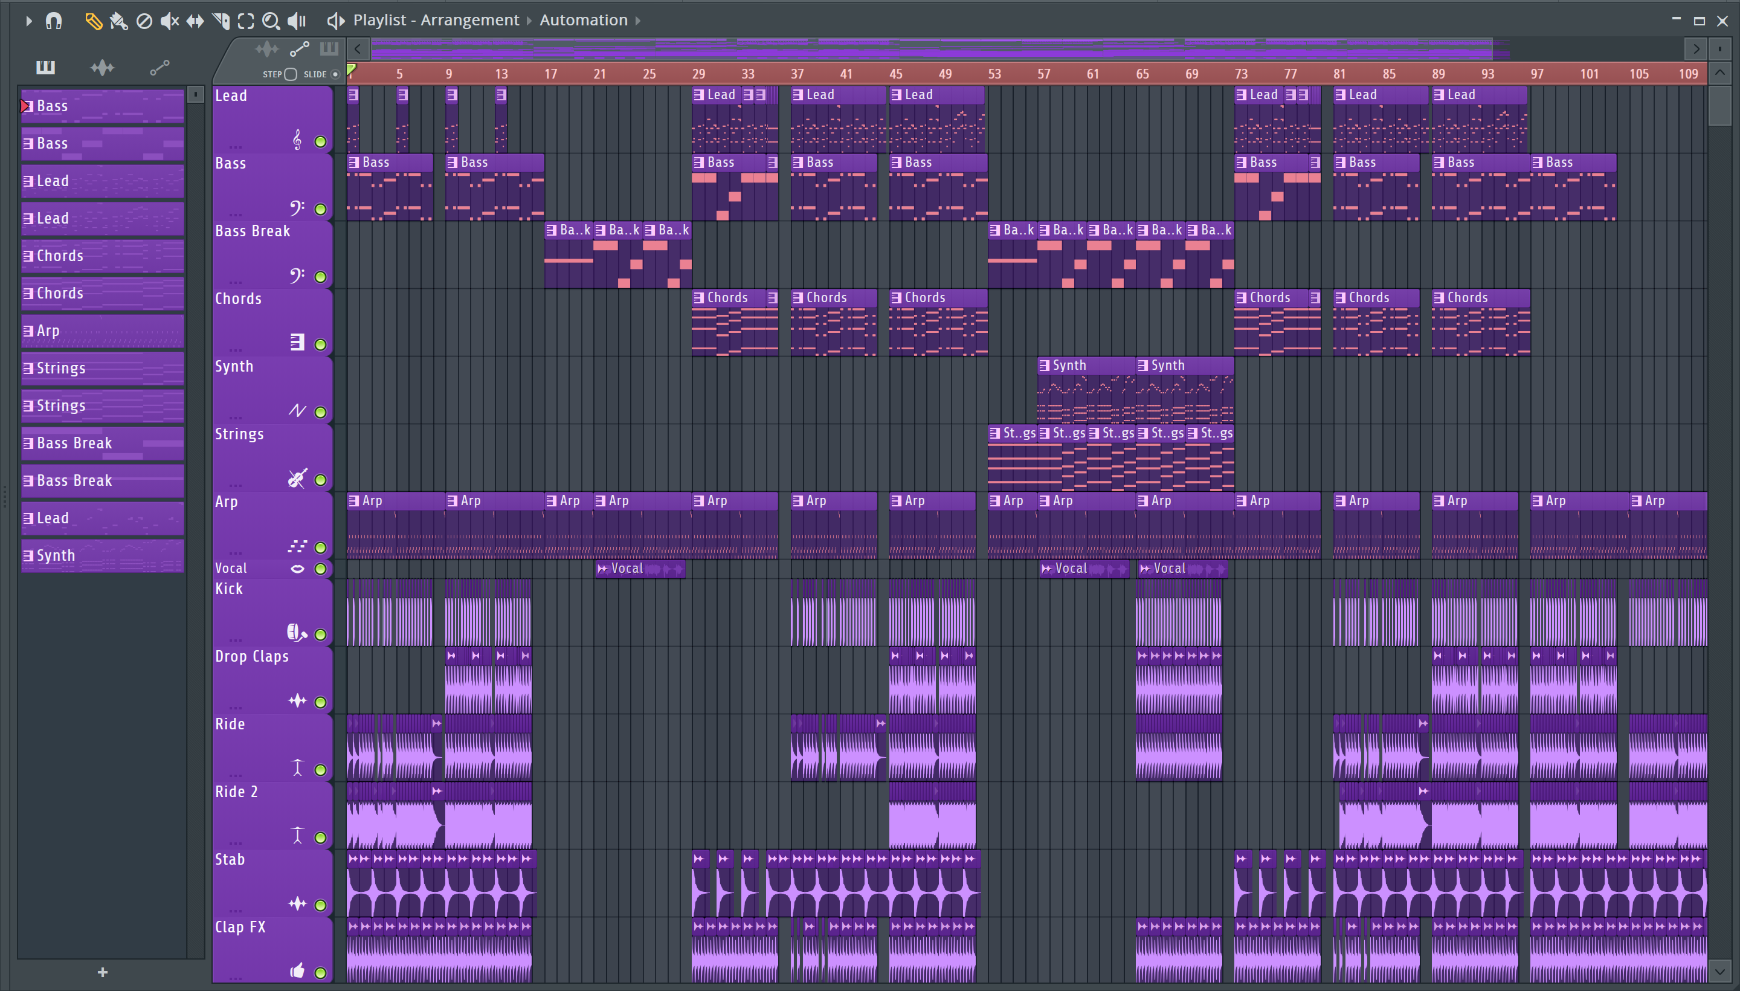Select the Mute tool in toolbar

click(x=169, y=21)
